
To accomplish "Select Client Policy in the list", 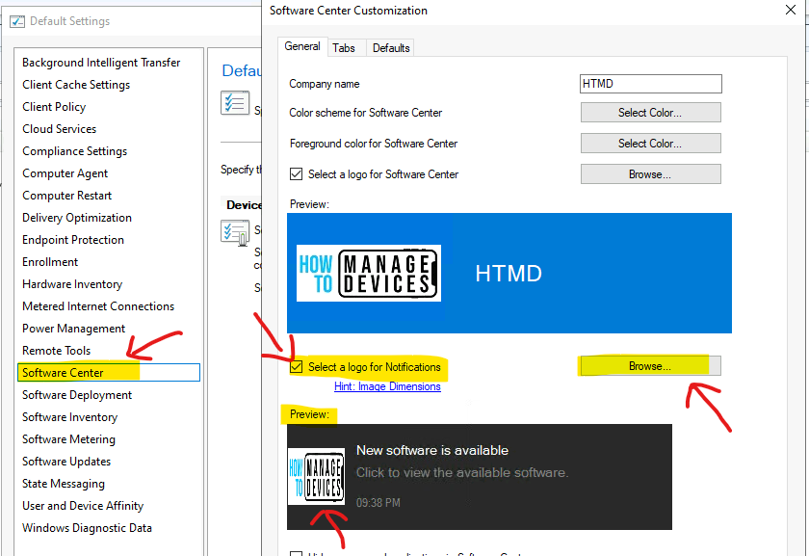I will (x=54, y=107).
